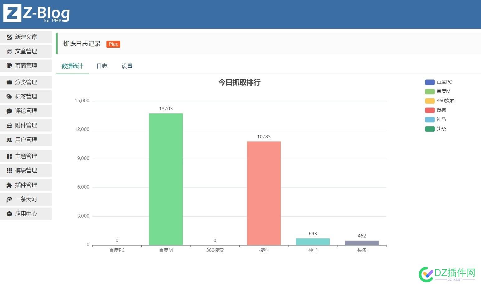Click the 评论管理 comment bubble icon

point(9,111)
